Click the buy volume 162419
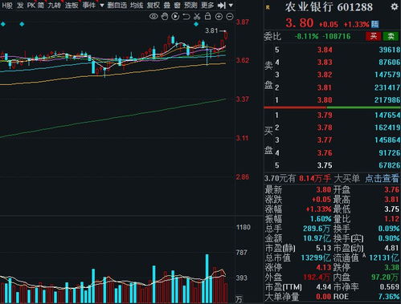This screenshot has width=401, height=304. click(x=387, y=128)
